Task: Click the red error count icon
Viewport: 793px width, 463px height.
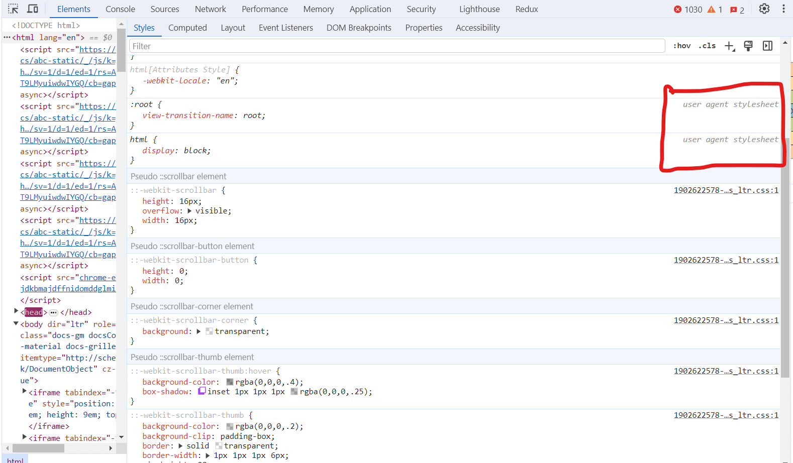Action: tap(677, 10)
